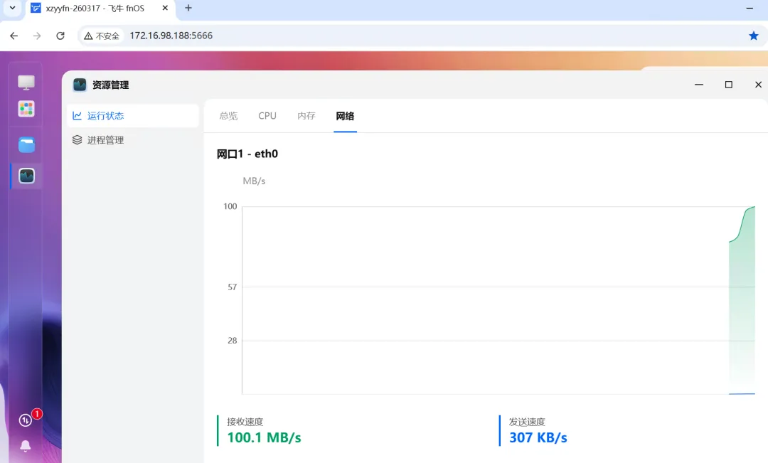Image resolution: width=768 pixels, height=463 pixels.
Task: Click the bookmark star icon
Action: tap(753, 36)
